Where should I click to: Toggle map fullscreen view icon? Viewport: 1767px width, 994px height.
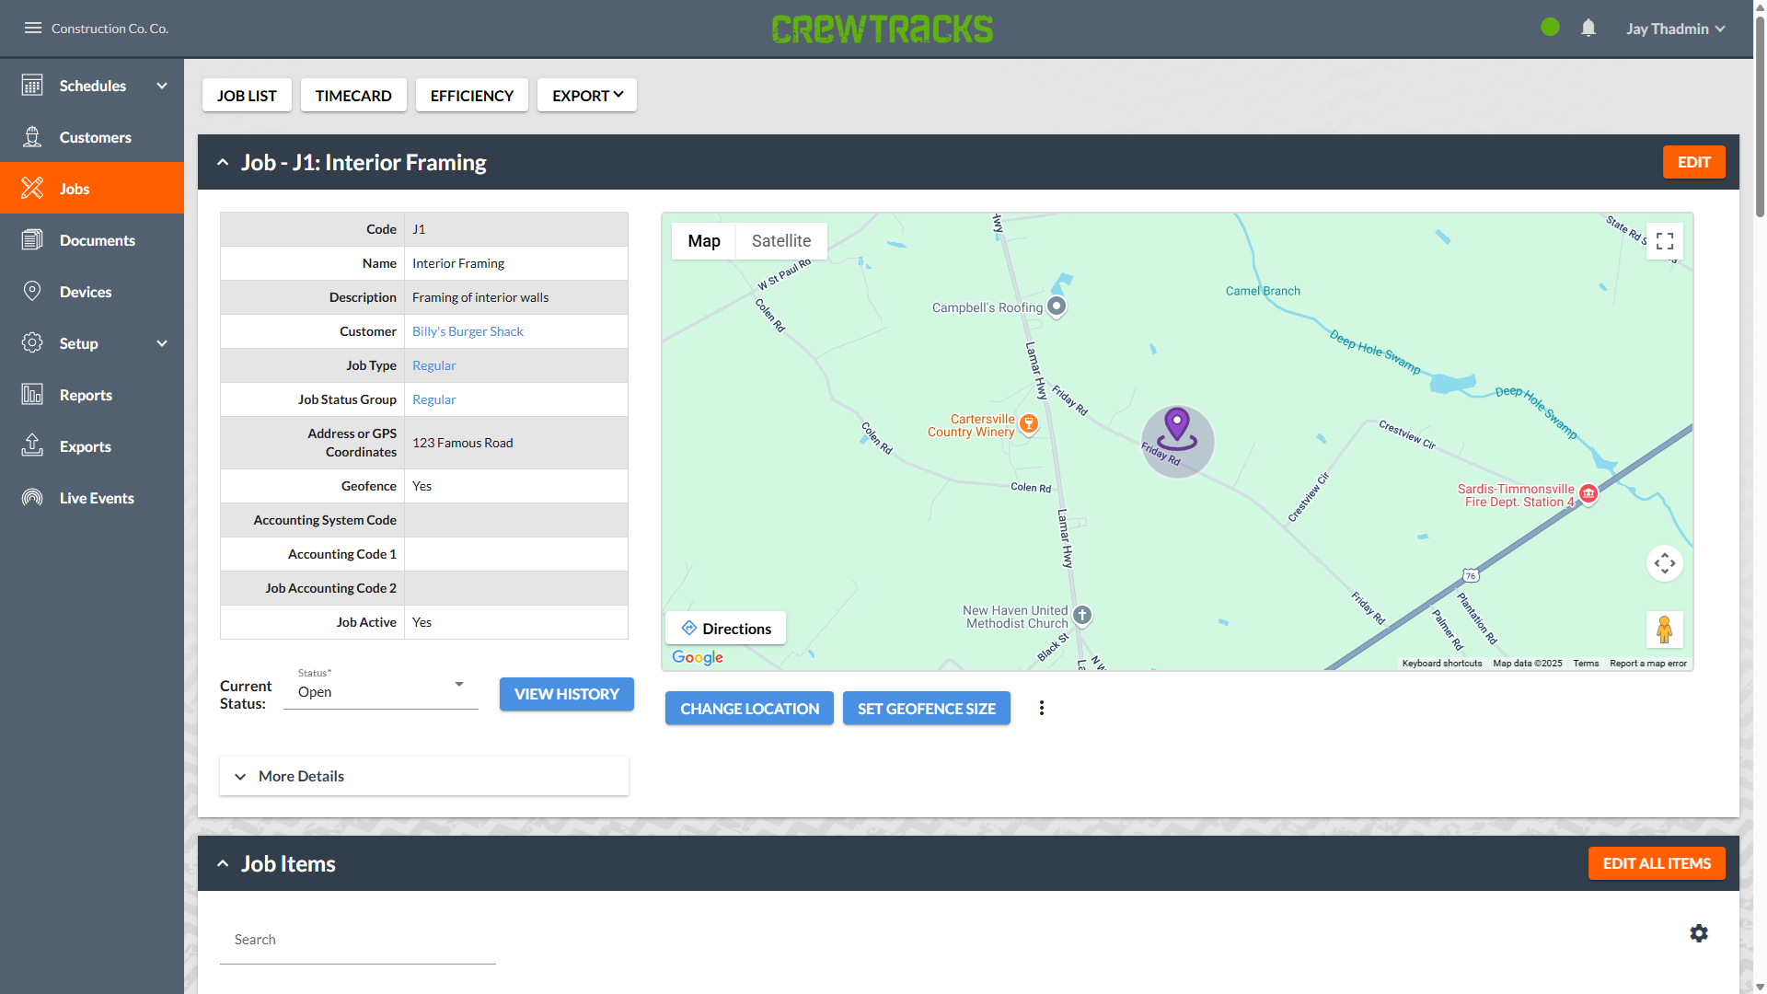(1664, 241)
